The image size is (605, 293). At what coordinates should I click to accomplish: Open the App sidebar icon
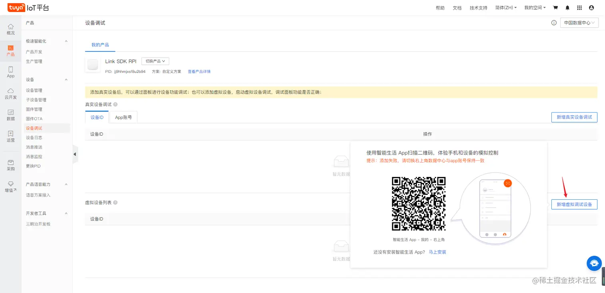(11, 72)
